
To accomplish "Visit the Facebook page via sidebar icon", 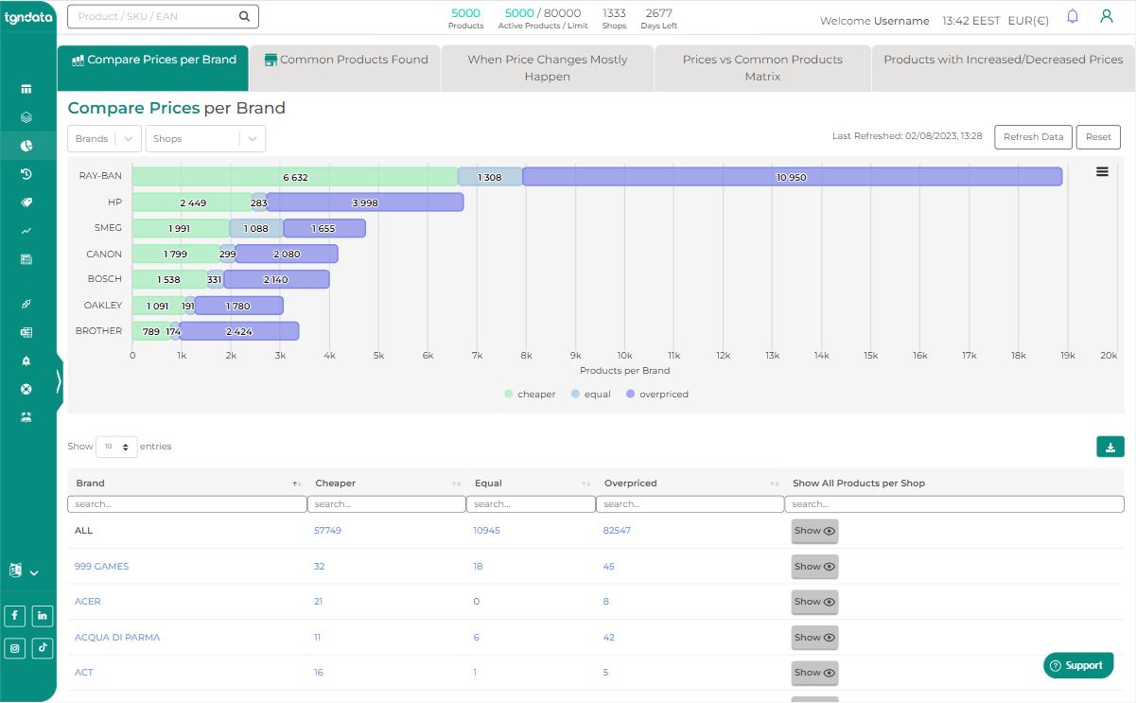I will point(15,615).
